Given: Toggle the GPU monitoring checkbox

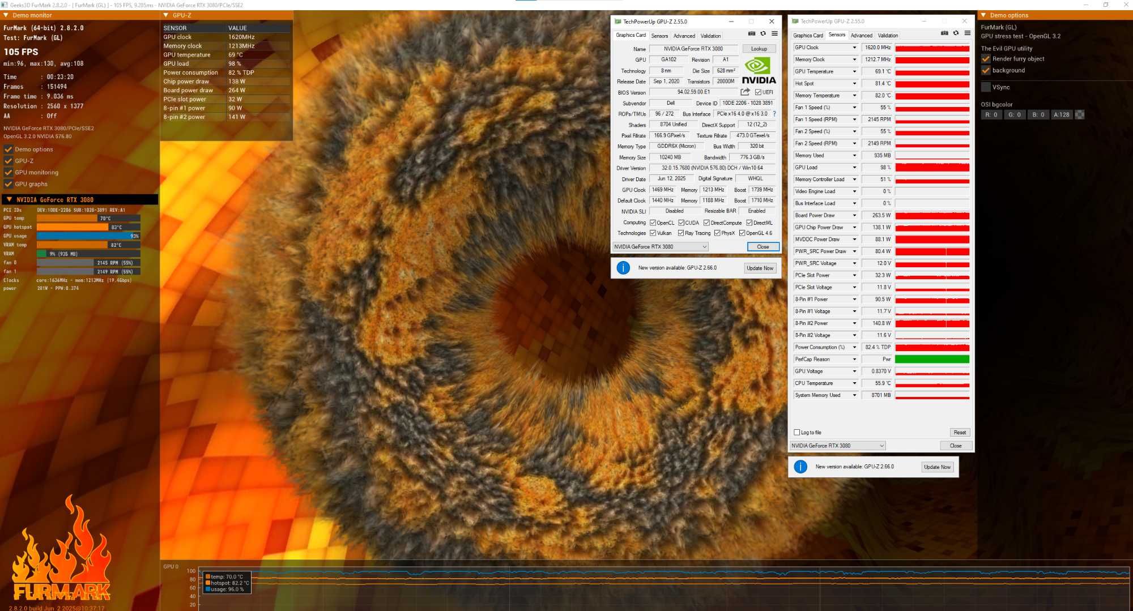Looking at the screenshot, I should [x=8, y=172].
